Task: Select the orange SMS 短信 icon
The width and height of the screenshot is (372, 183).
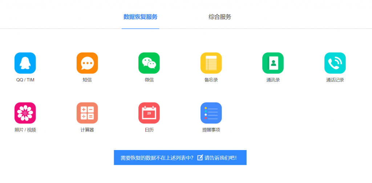Action: click(x=87, y=63)
